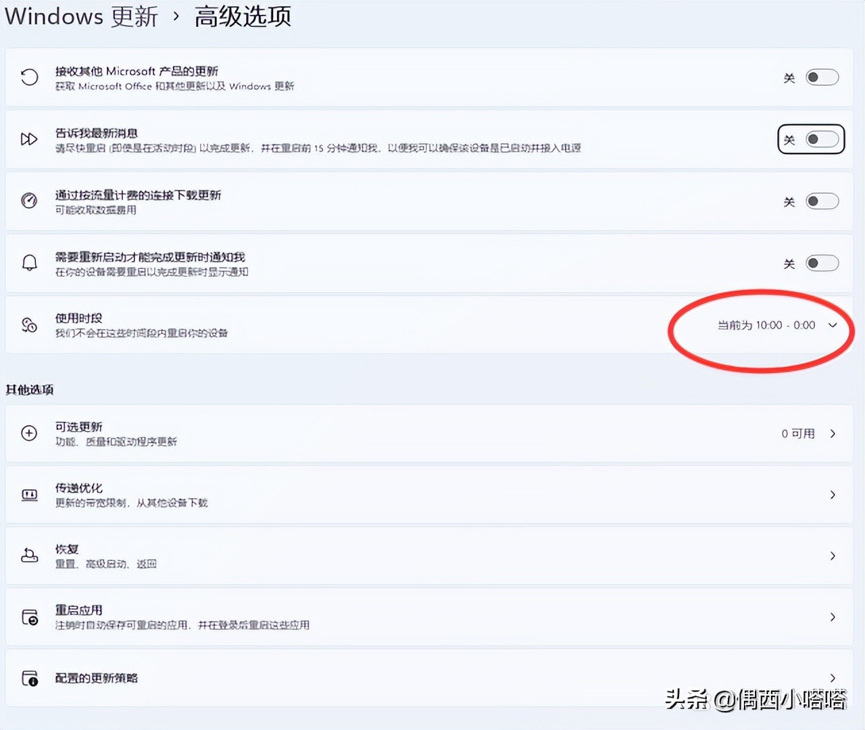The width and height of the screenshot is (865, 730).
Task: Expand the 使用时段 section chevron
Action: coord(833,325)
